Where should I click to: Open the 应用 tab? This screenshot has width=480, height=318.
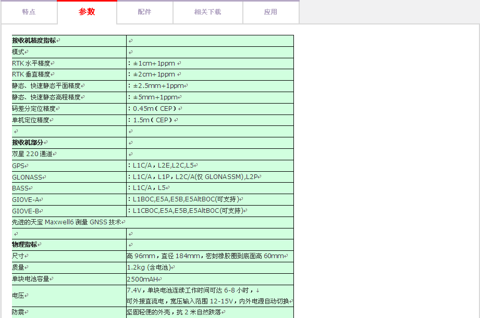(270, 12)
